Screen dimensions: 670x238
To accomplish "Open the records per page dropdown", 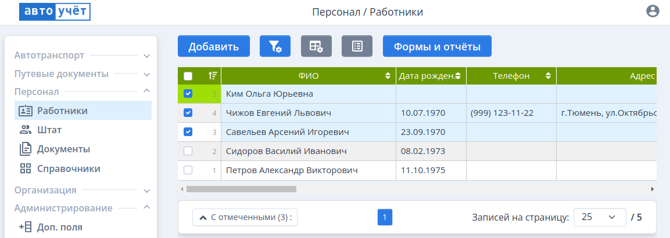I will (599, 217).
